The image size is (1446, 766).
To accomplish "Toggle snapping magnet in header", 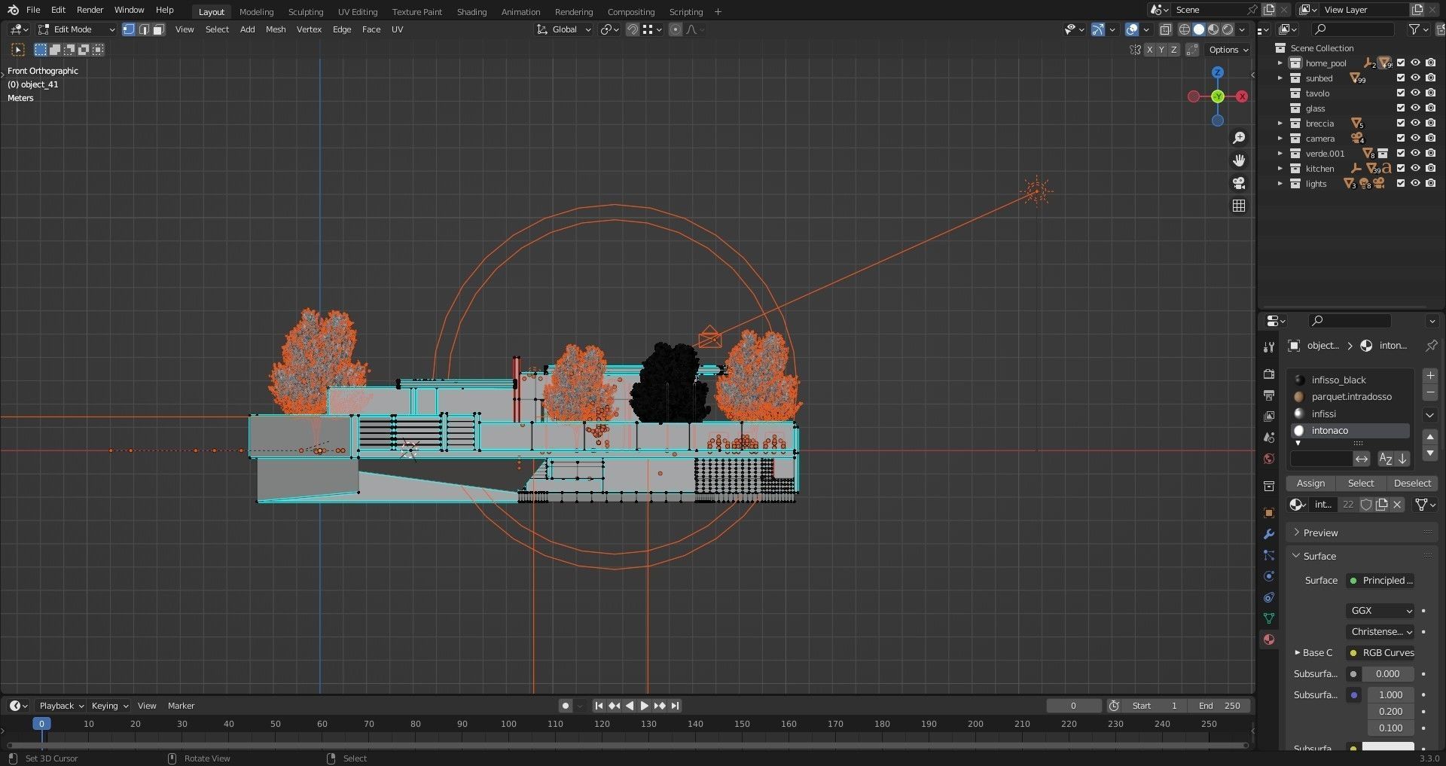I will coord(633,29).
